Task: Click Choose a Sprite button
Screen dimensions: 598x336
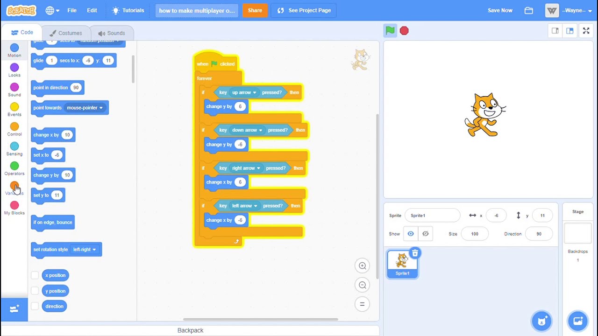Action: tap(542, 321)
